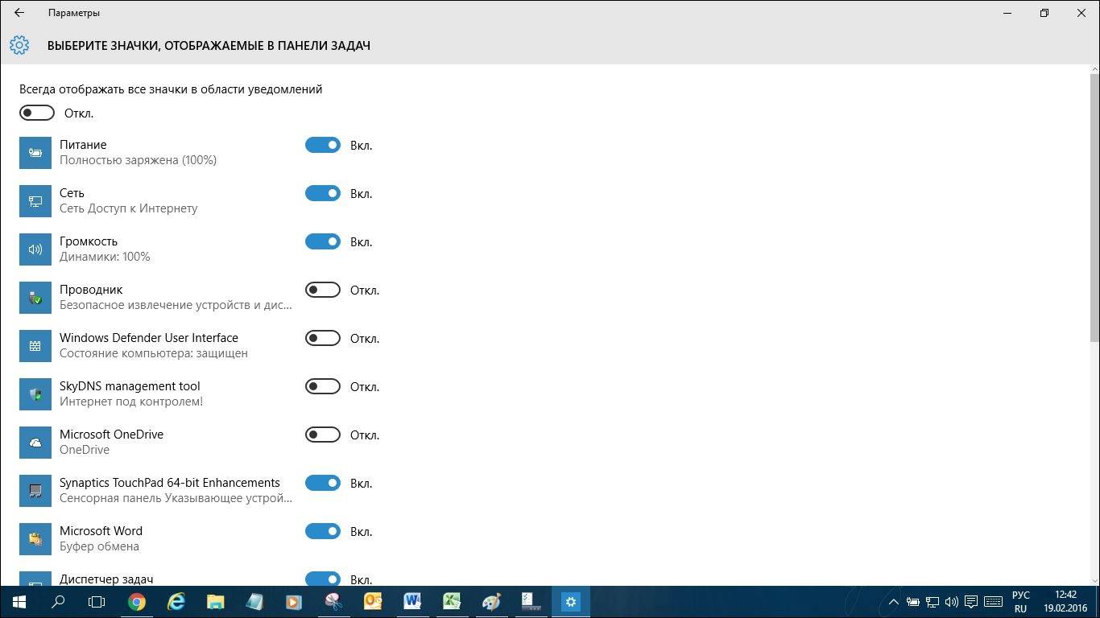Launch Internet Explorer from the taskbar
1100x618 pixels.
176,601
